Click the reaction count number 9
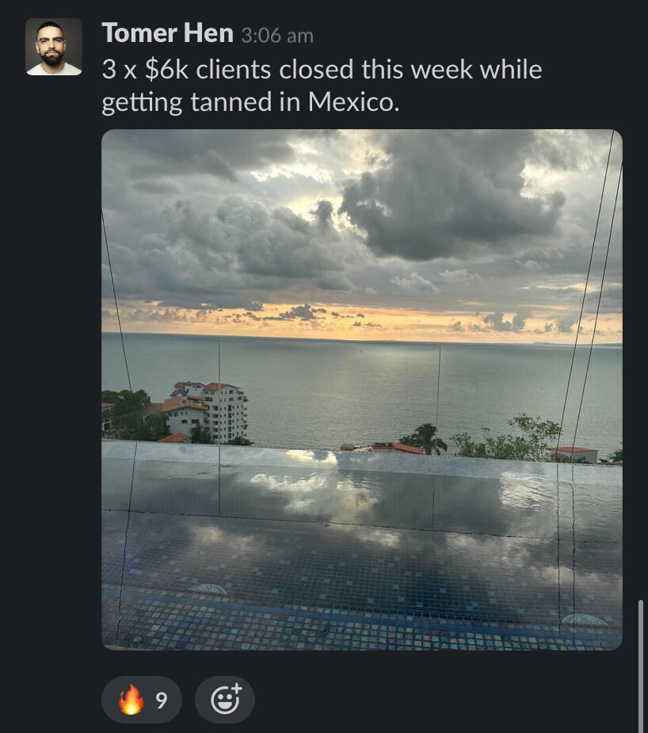 click(x=161, y=701)
